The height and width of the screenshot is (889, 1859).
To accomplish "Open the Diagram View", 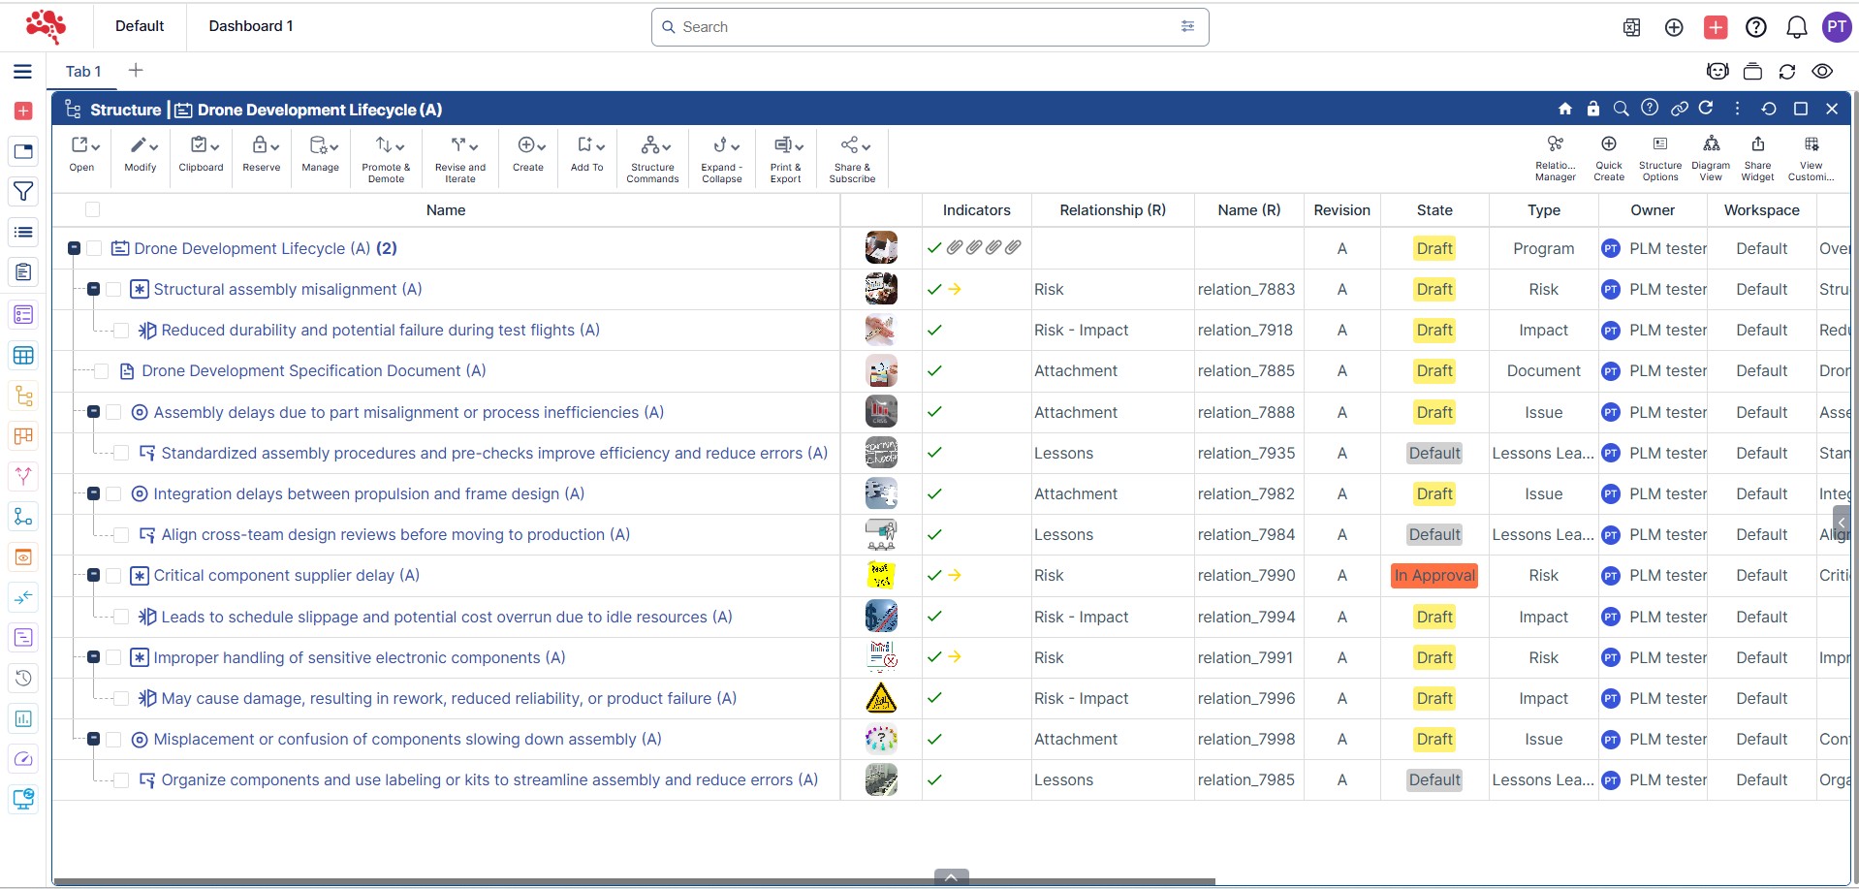I will pos(1711,157).
